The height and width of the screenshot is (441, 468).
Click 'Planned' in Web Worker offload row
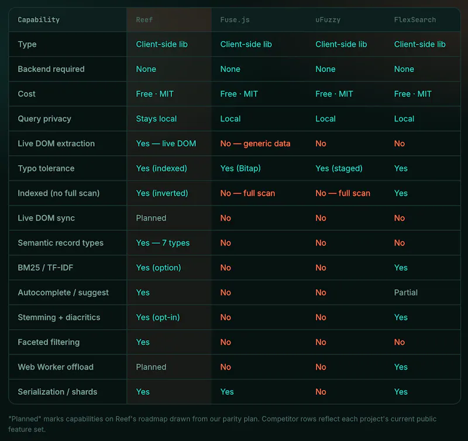coord(151,367)
